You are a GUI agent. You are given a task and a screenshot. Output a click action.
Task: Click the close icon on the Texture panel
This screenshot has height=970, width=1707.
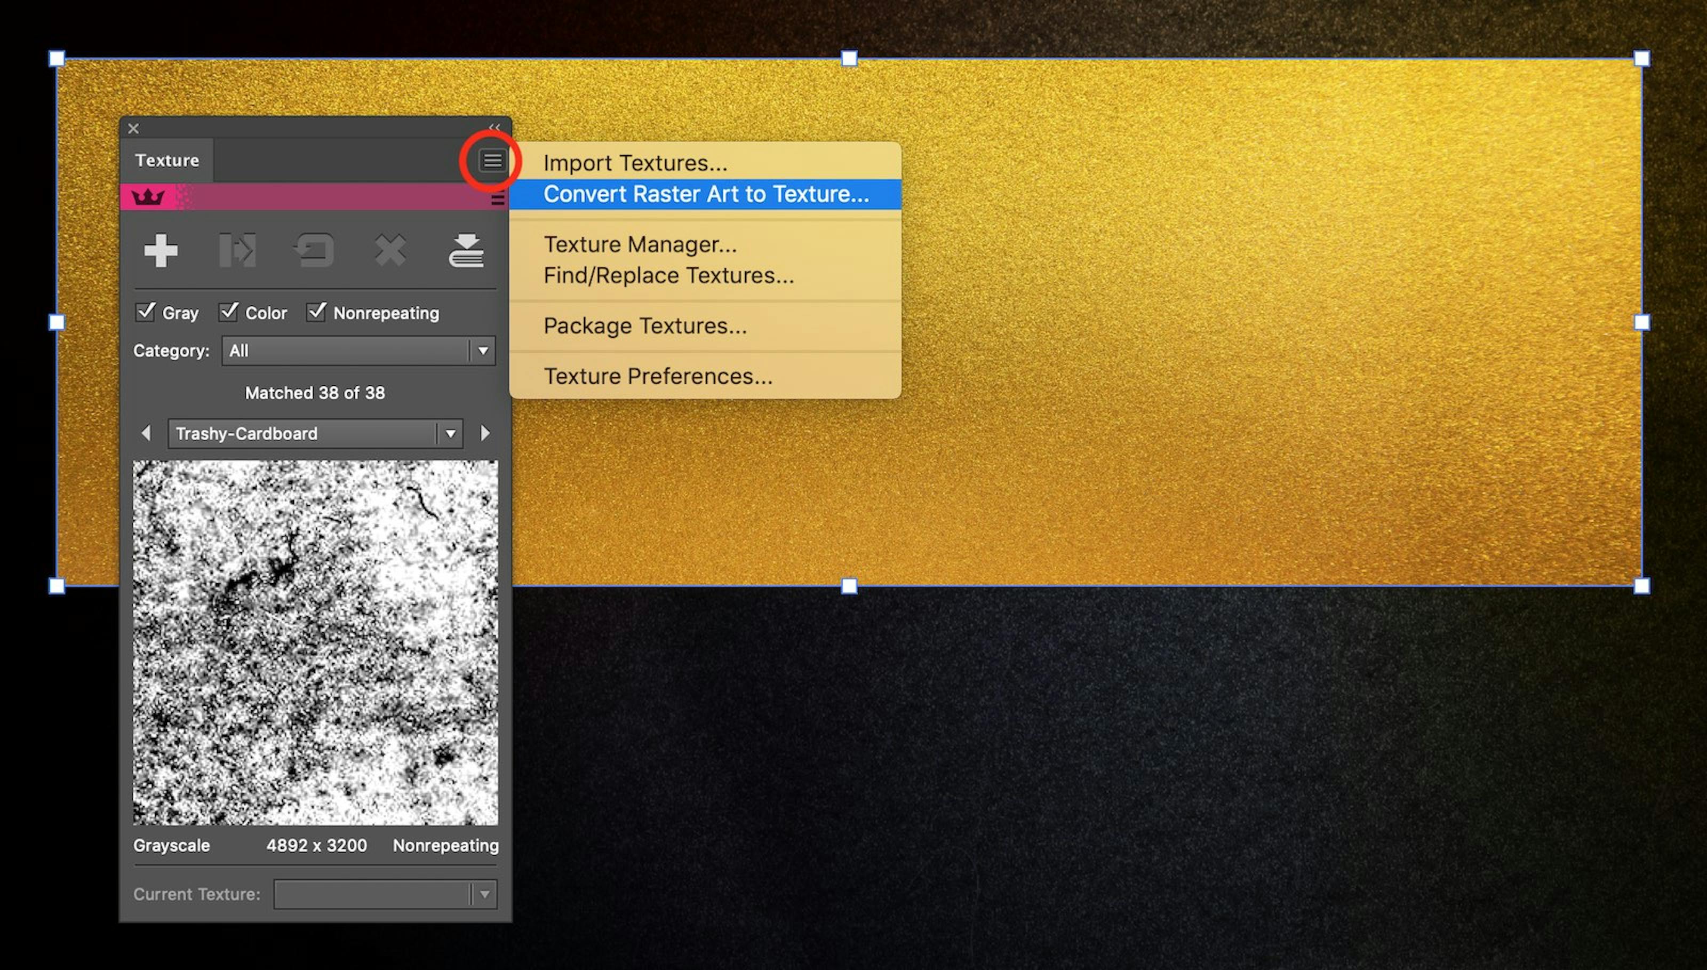(133, 129)
